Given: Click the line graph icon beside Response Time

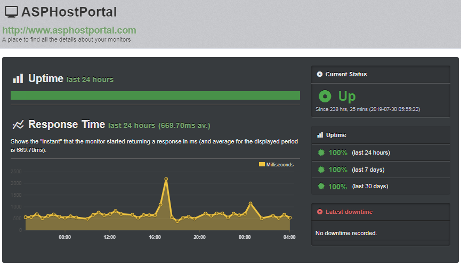Looking at the screenshot, I should click(18, 125).
